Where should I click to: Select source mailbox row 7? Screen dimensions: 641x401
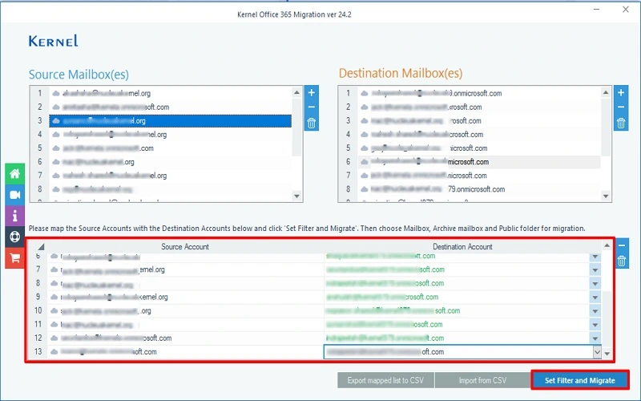(170, 176)
